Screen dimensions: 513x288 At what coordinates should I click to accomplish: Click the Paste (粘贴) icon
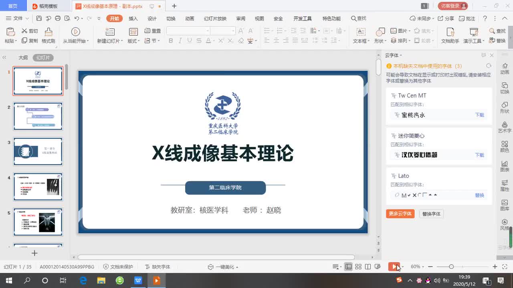pyautogui.click(x=11, y=32)
